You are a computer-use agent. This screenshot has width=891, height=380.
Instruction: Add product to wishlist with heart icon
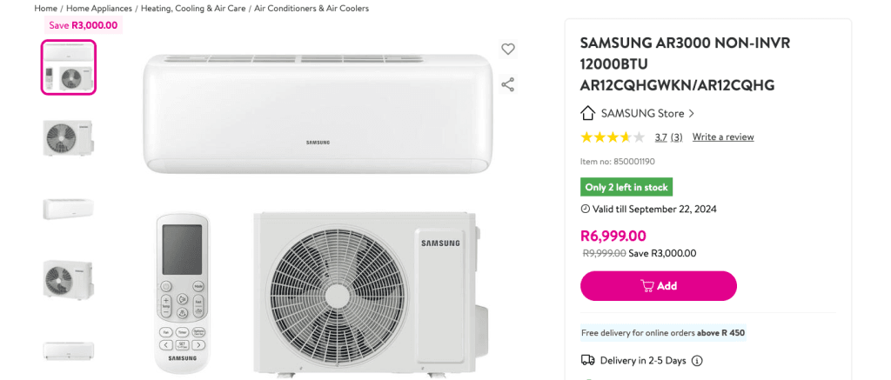508,50
